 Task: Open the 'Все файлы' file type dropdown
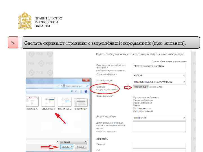73,142
